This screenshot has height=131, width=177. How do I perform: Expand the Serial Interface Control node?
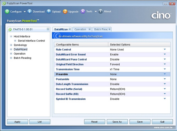point(15,41)
